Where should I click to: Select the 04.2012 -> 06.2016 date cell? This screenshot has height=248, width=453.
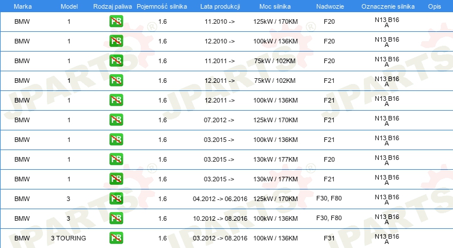pos(220,199)
